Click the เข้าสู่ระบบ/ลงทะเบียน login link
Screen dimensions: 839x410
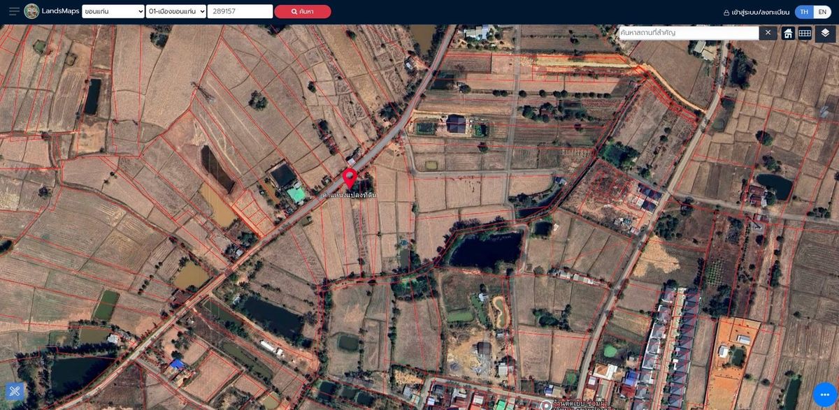(756, 12)
